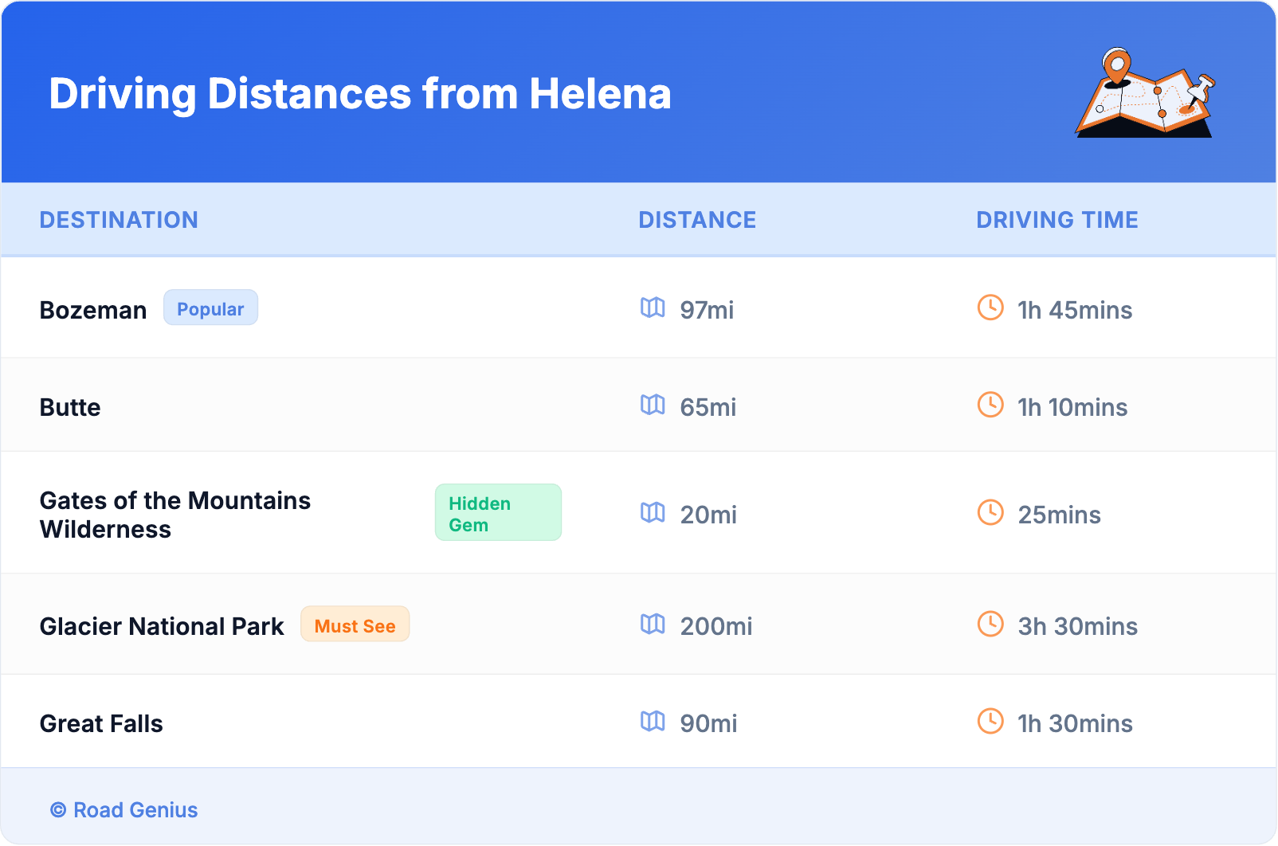The width and height of the screenshot is (1278, 846).
Task: Select the map icon beside 90mi
Action: 653,721
